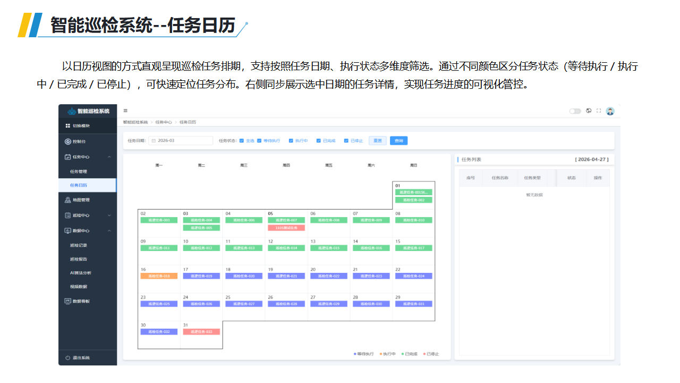The width and height of the screenshot is (680, 383).
Task: Click the 数据中心 chart icon
Action: (x=67, y=231)
